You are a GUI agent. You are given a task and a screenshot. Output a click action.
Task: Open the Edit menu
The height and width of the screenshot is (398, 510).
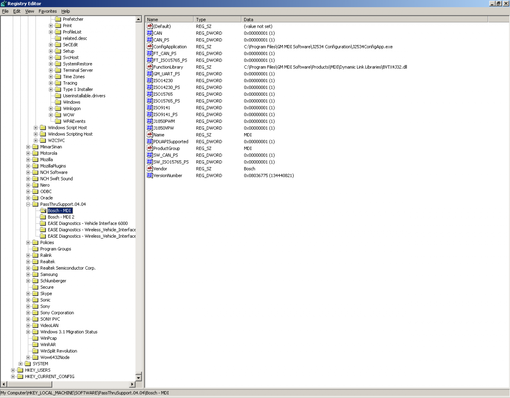click(17, 11)
